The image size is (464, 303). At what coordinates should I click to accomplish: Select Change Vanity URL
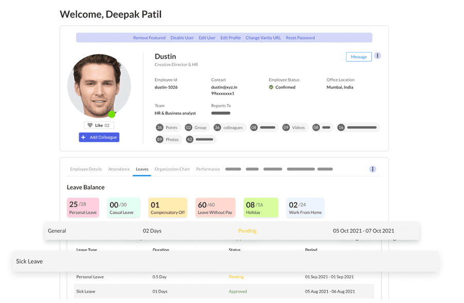[263, 38]
